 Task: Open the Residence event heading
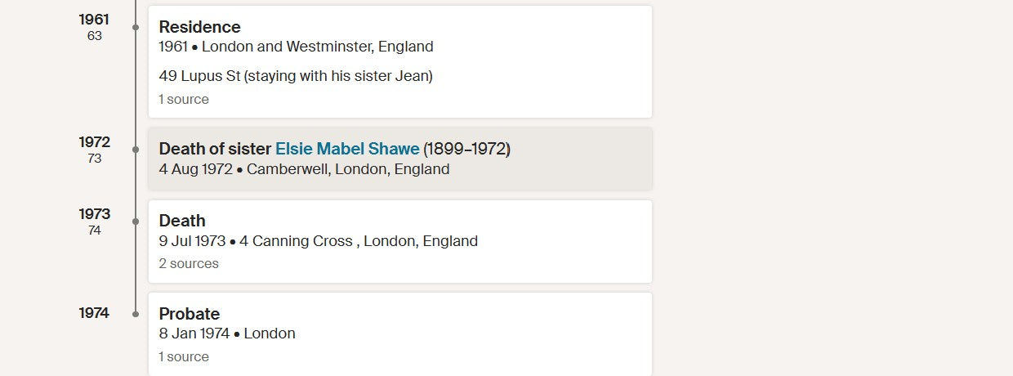coord(199,27)
